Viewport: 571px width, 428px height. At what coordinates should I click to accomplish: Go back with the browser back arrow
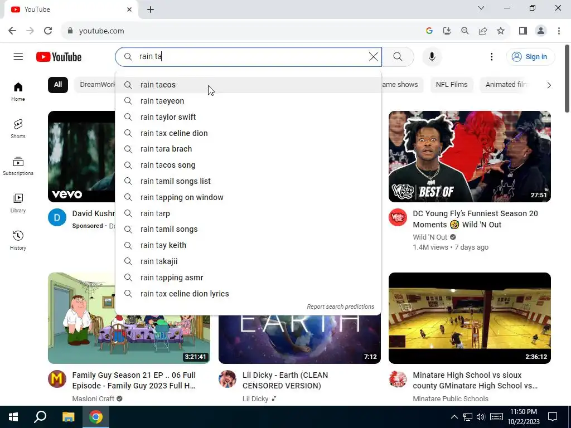point(12,31)
